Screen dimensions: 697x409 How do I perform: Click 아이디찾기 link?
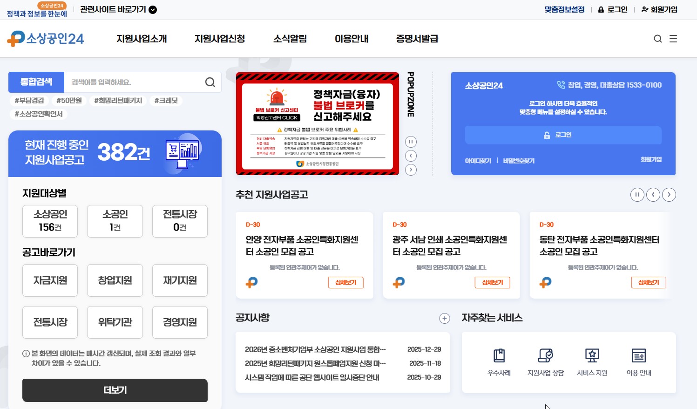478,161
